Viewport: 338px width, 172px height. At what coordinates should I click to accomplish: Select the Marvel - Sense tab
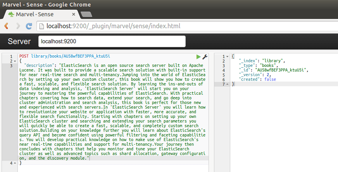pyautogui.click(x=41, y=14)
